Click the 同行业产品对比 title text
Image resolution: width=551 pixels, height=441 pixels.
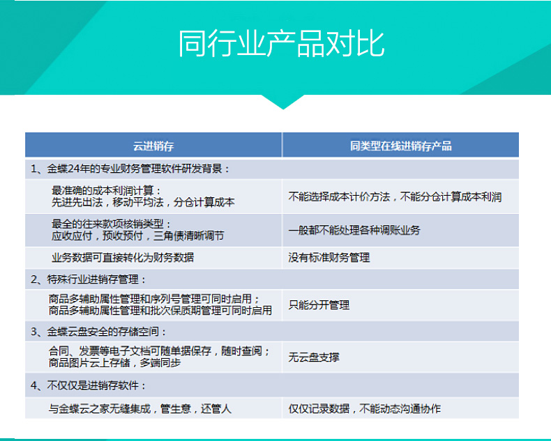click(281, 43)
